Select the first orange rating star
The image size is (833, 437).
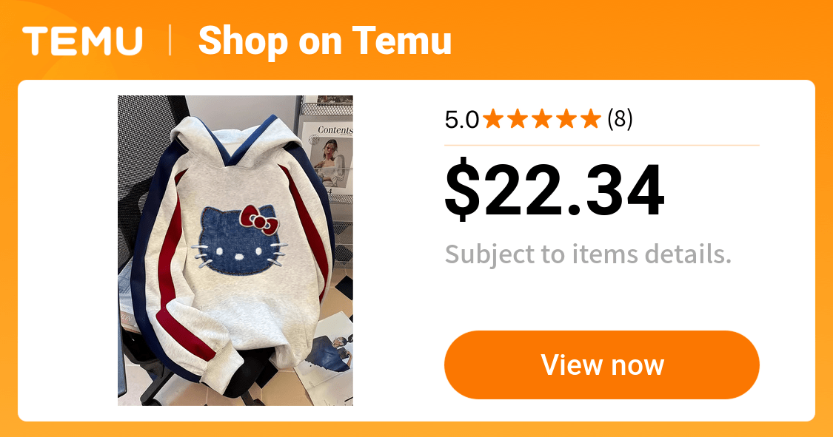click(x=494, y=119)
